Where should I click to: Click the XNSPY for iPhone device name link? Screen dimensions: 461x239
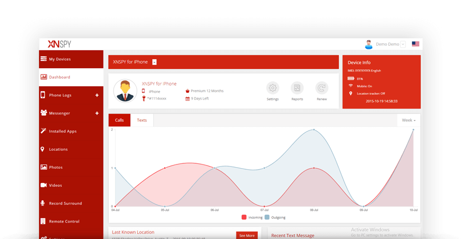(x=159, y=84)
